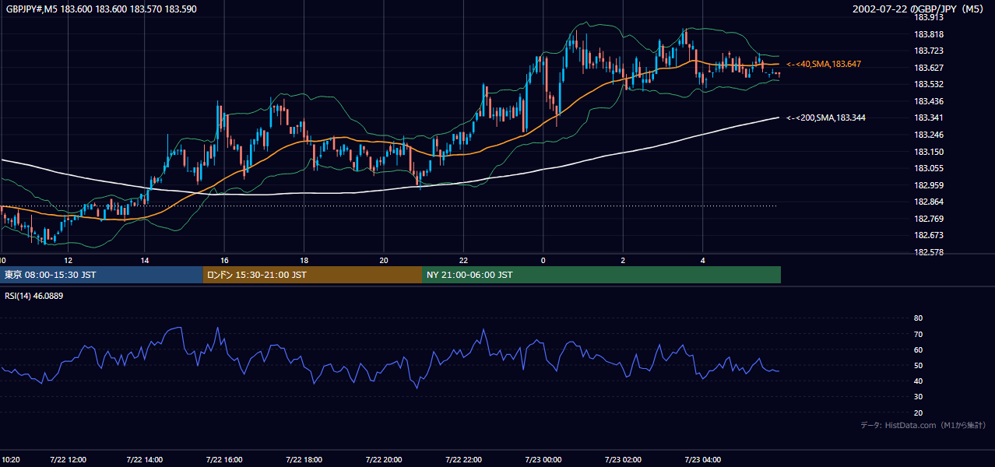Click the 7/22 22:00 bottom time label
The height and width of the screenshot is (467, 995).
[463, 459]
